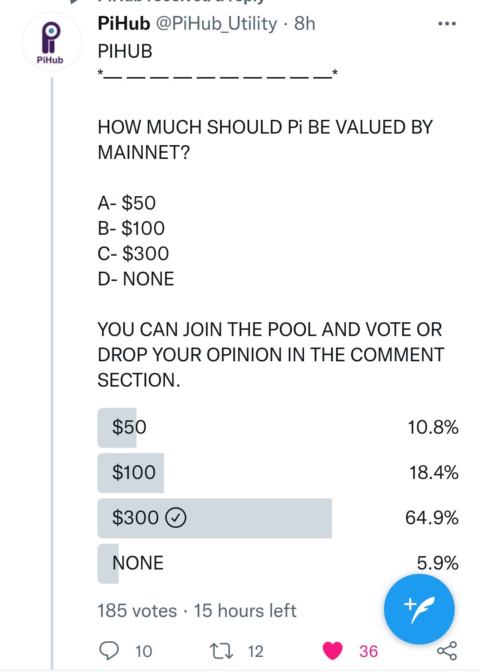Open the 10 replies count
The height and width of the screenshot is (672, 480).
[144, 651]
